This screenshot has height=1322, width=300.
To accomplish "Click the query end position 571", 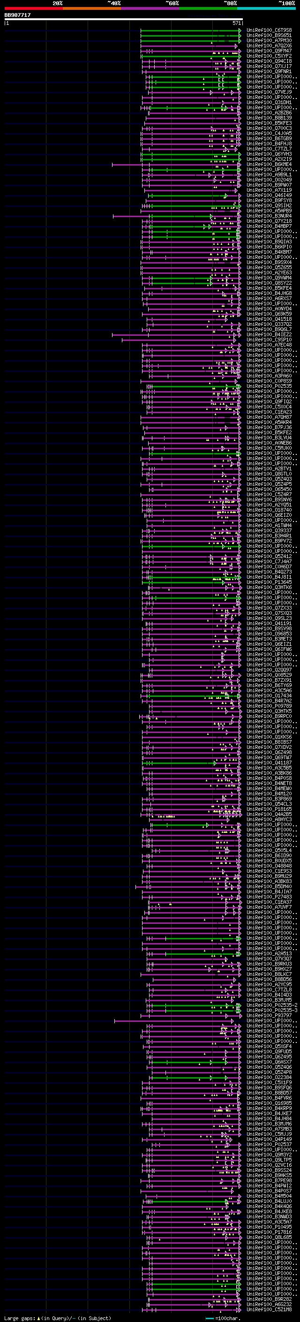I will (236, 23).
